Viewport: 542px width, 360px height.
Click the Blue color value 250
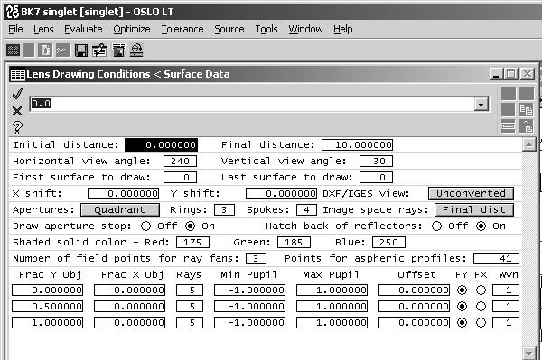click(388, 243)
